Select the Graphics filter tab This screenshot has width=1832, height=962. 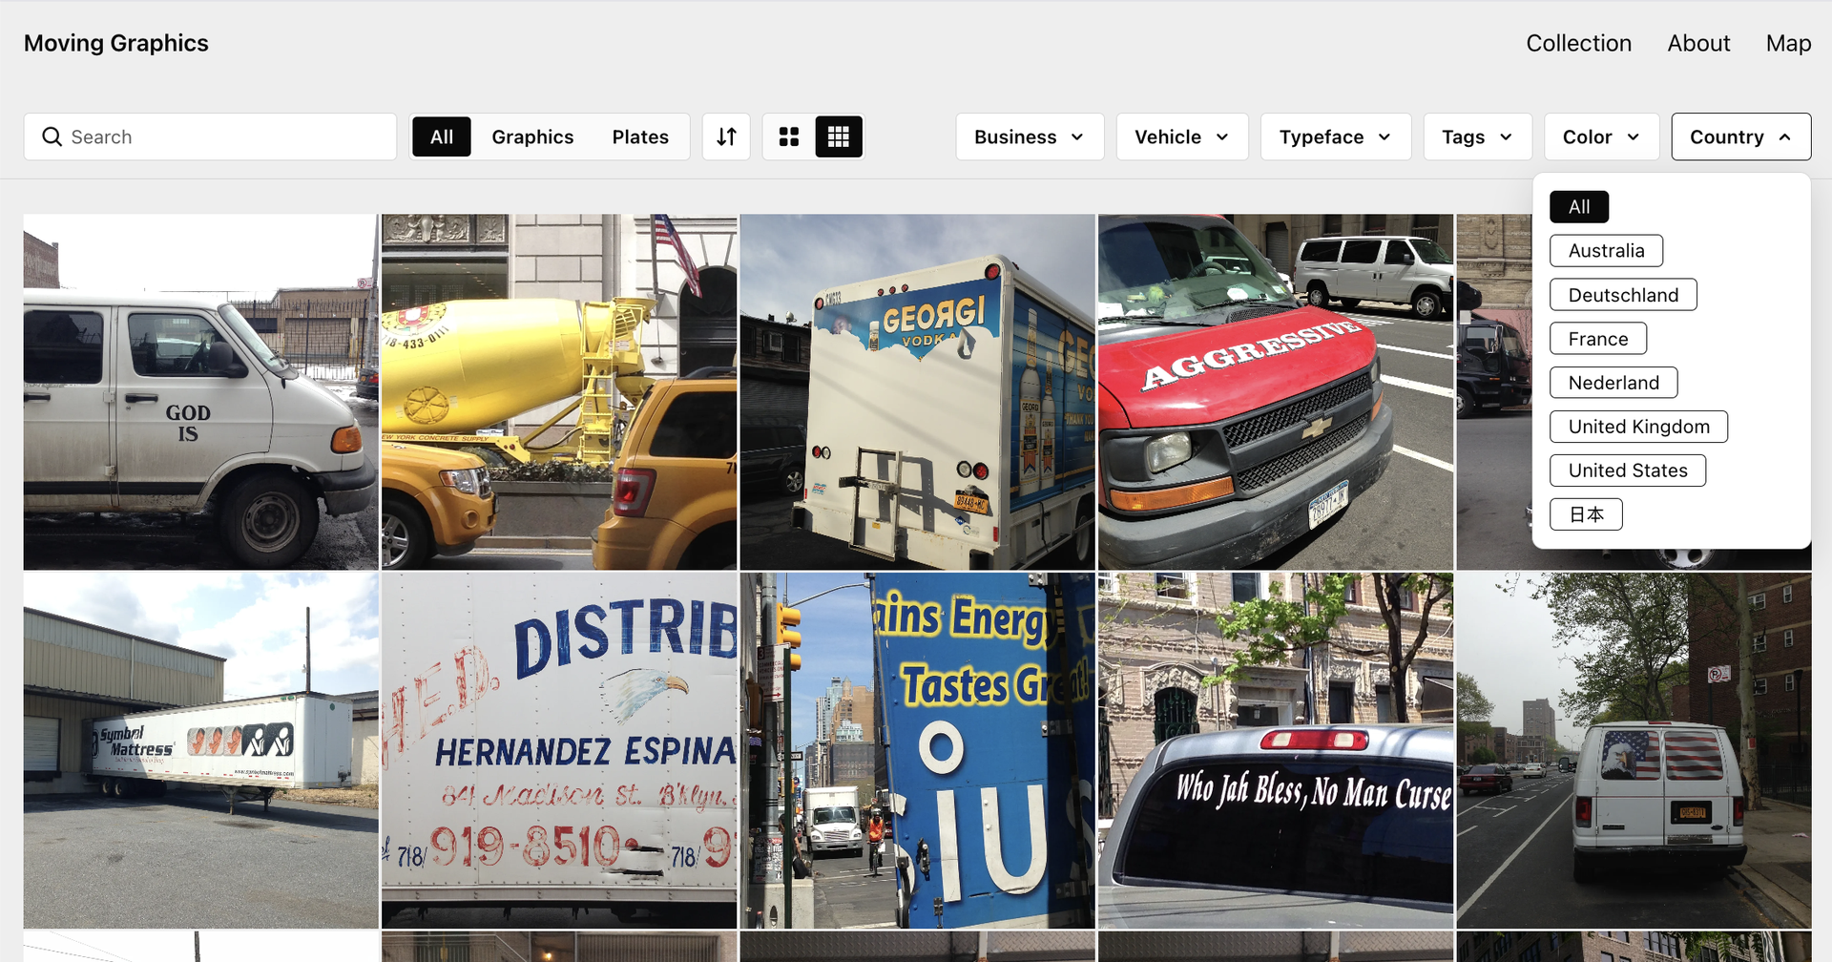[x=532, y=136]
